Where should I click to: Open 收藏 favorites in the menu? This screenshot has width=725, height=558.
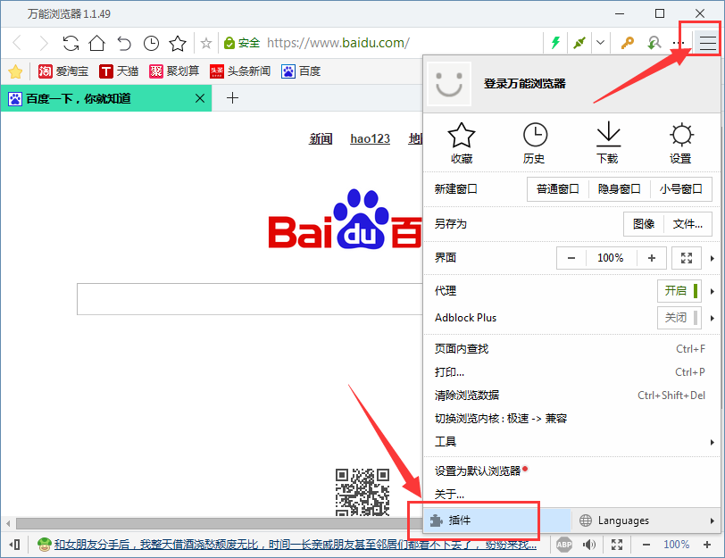pyautogui.click(x=462, y=144)
